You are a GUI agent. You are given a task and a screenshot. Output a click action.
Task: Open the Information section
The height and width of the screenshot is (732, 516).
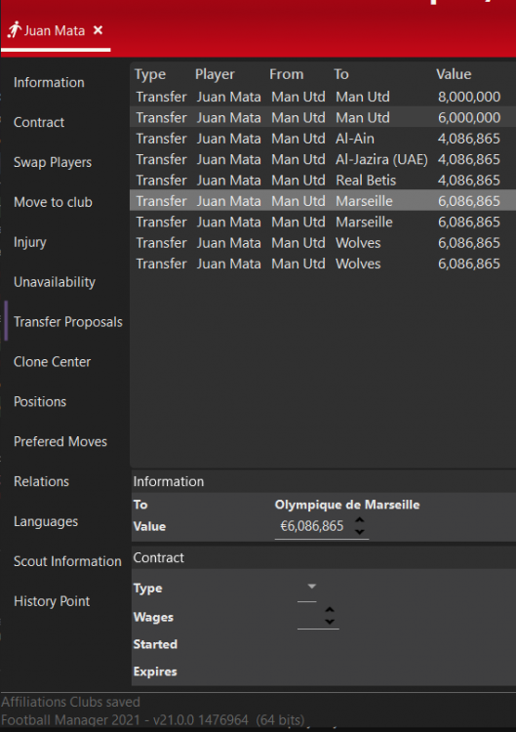pyautogui.click(x=49, y=83)
